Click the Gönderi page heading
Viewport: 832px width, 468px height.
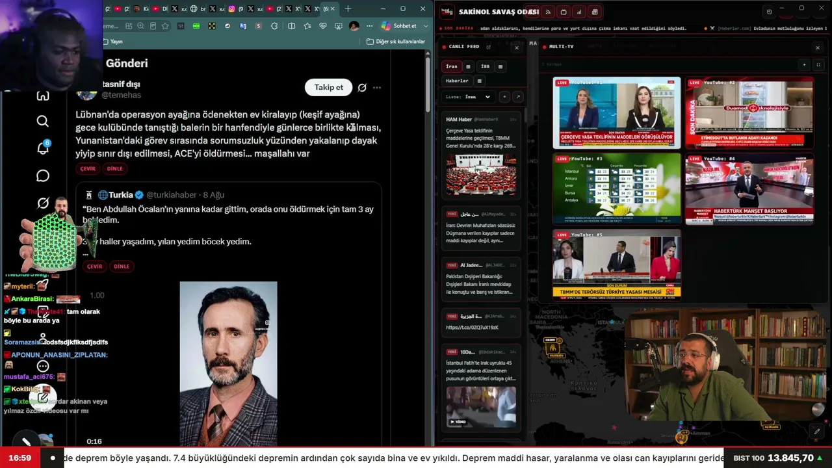[127, 63]
